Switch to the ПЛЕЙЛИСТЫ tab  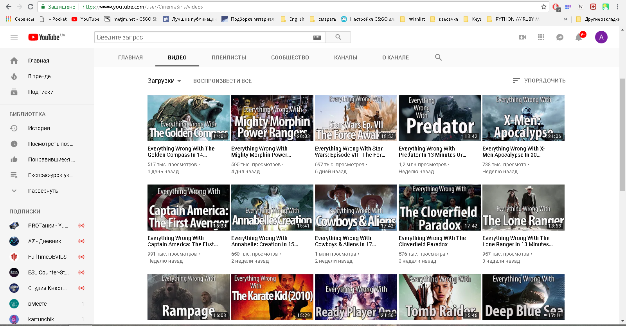[228, 57]
